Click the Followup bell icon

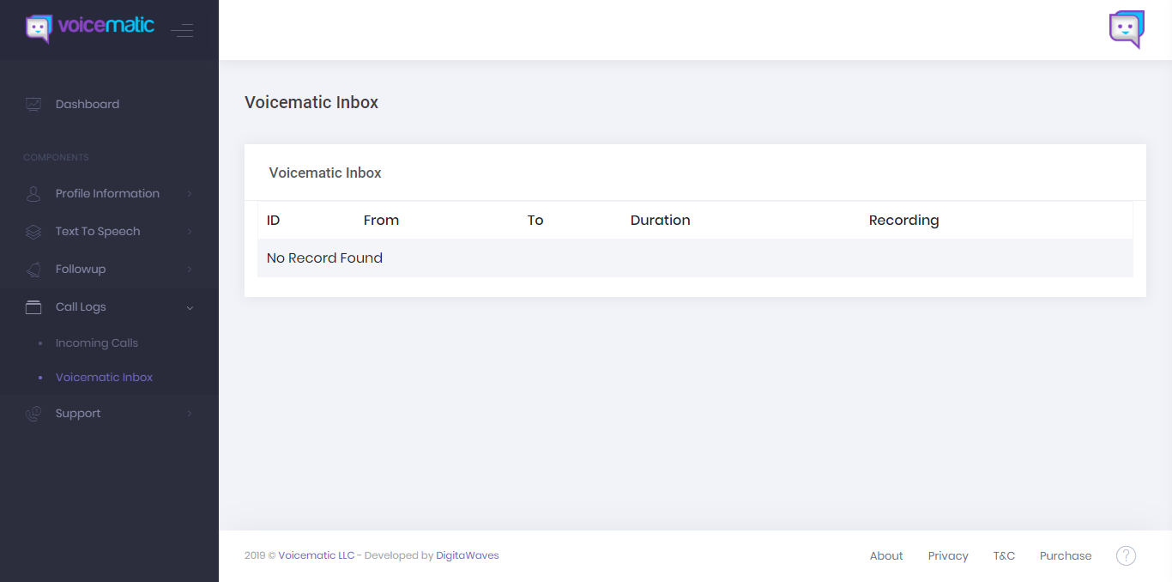coord(33,270)
